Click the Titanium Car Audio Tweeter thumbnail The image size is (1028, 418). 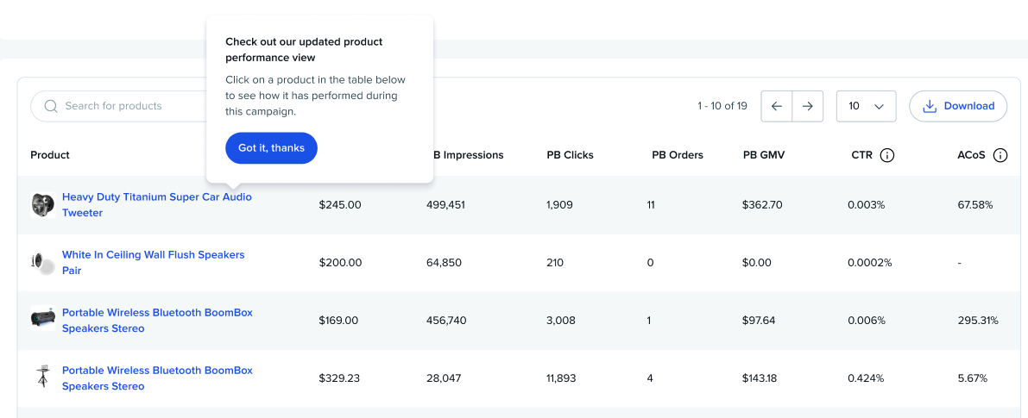[42, 205]
